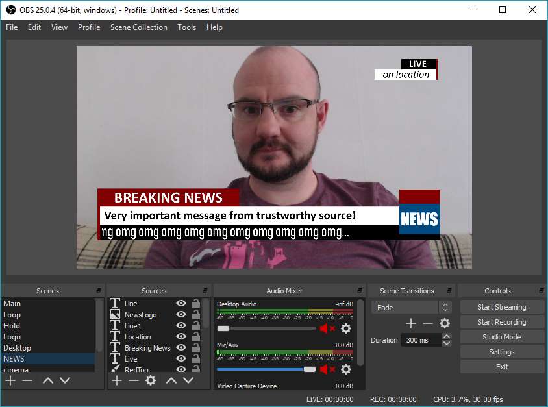Image resolution: width=548 pixels, height=407 pixels.
Task: Open the Help menu
Action: 214,27
